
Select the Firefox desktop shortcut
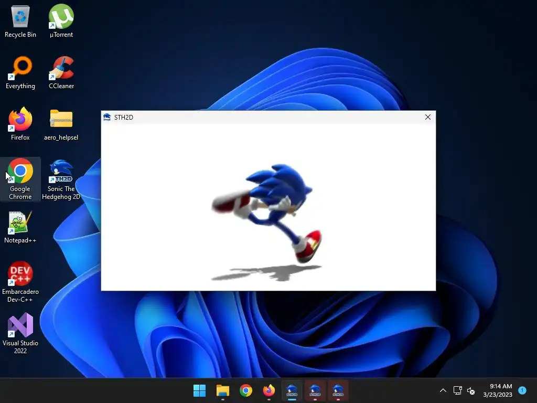point(20,124)
